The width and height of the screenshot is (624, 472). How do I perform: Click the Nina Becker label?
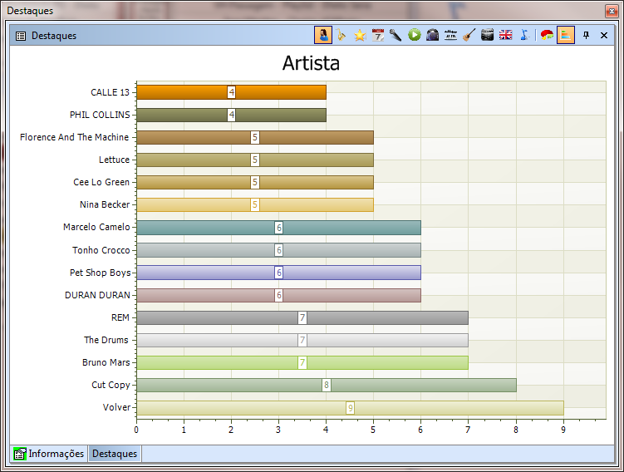point(105,204)
